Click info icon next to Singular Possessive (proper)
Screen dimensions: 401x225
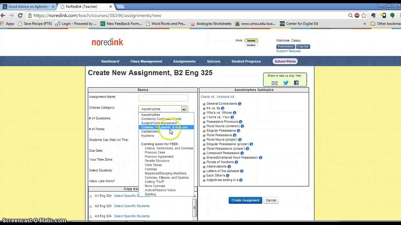click(251, 144)
